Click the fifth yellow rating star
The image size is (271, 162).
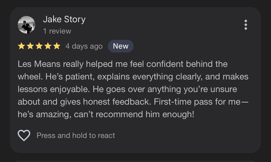[x=57, y=46]
